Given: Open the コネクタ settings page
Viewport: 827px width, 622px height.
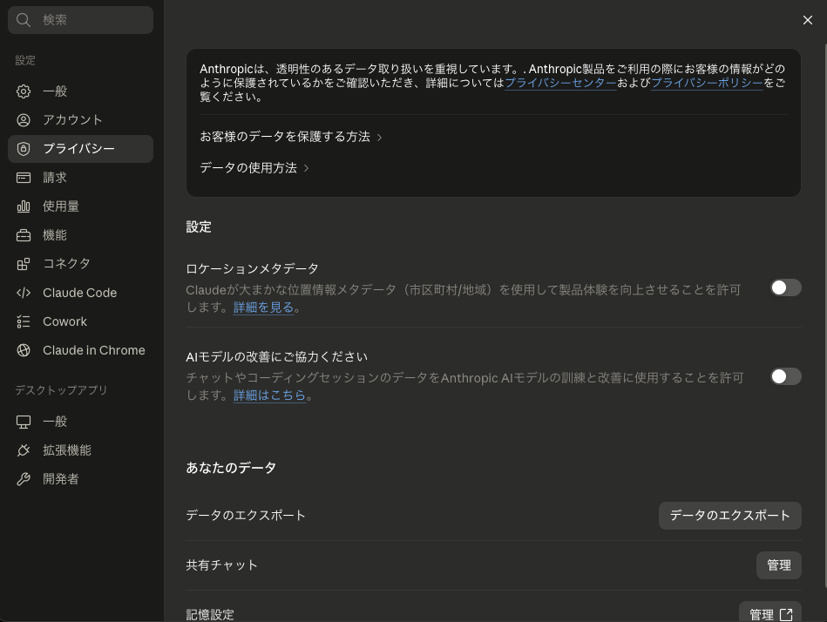Looking at the screenshot, I should pyautogui.click(x=80, y=264).
